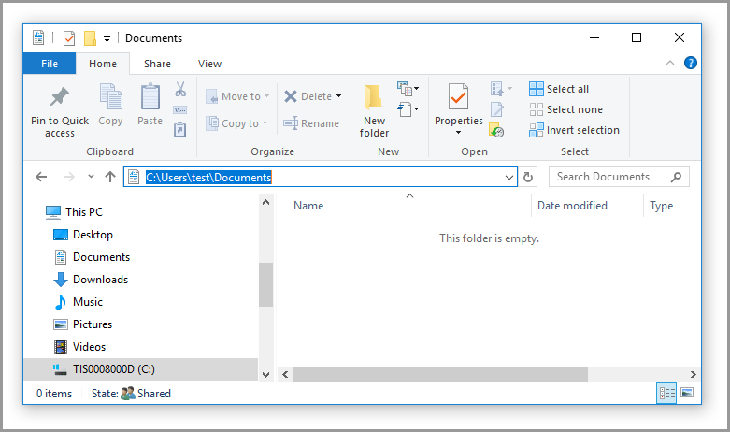Screen dimensions: 730x432
Task: Open Documents in navigation pane
Action: pyautogui.click(x=92, y=257)
